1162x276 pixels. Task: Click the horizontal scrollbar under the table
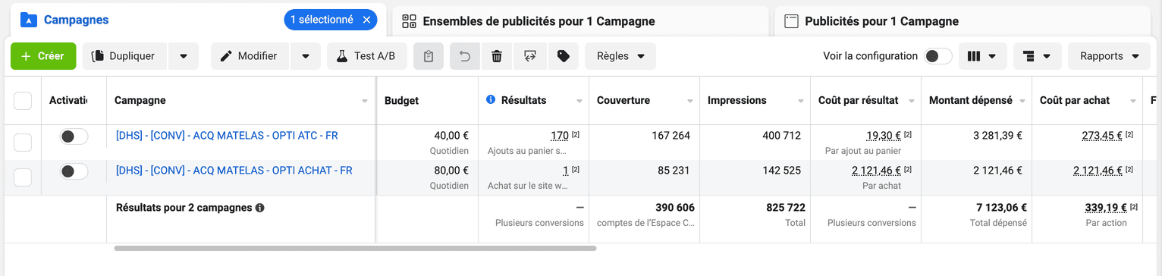click(355, 248)
